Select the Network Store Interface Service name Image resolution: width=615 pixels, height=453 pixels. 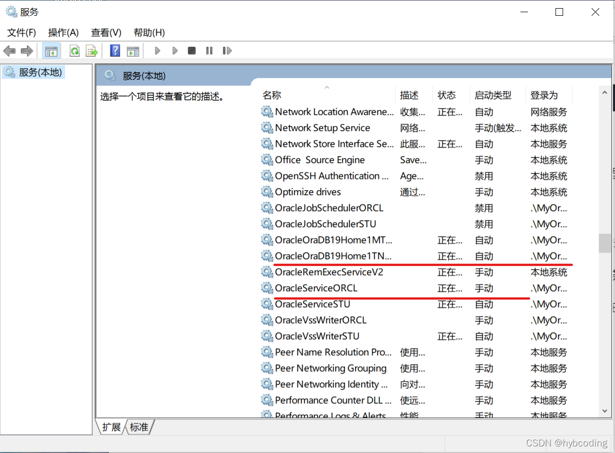(x=334, y=144)
